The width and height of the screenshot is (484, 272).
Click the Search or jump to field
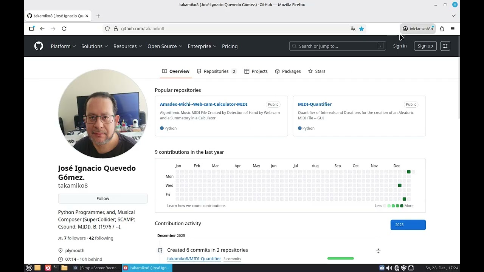(338, 46)
